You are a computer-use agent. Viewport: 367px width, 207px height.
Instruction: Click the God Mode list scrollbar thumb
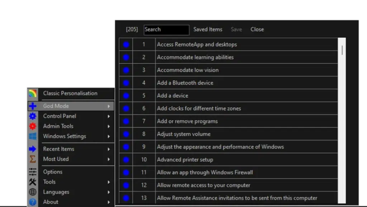(x=342, y=50)
